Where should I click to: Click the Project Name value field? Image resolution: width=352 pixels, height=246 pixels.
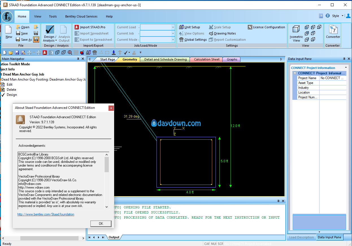[333, 78]
